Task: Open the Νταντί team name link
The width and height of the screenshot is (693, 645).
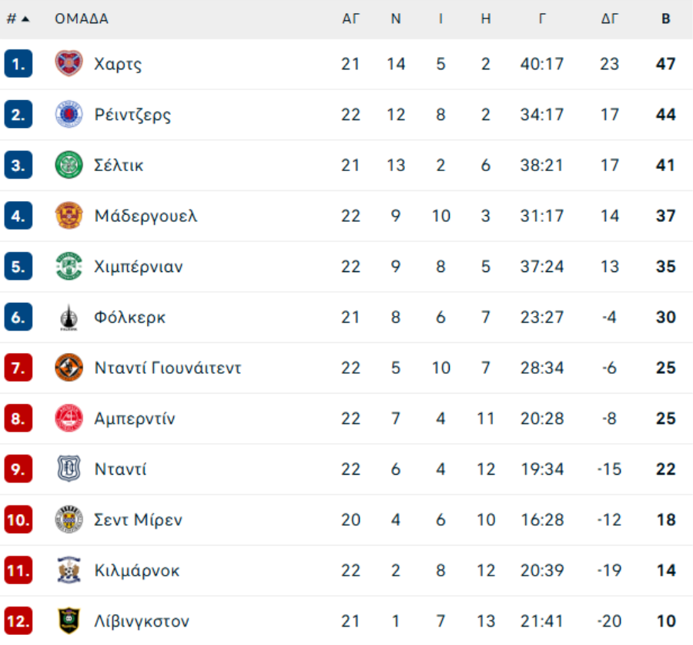Action: 120,469
